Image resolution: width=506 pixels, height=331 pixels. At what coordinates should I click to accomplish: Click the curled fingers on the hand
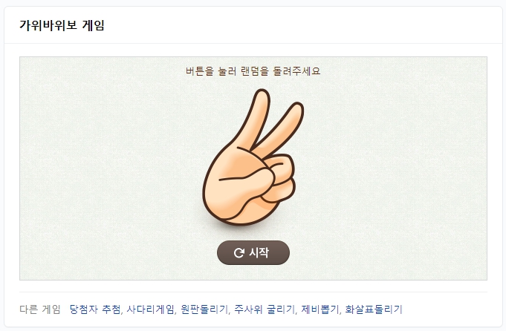coord(281,179)
